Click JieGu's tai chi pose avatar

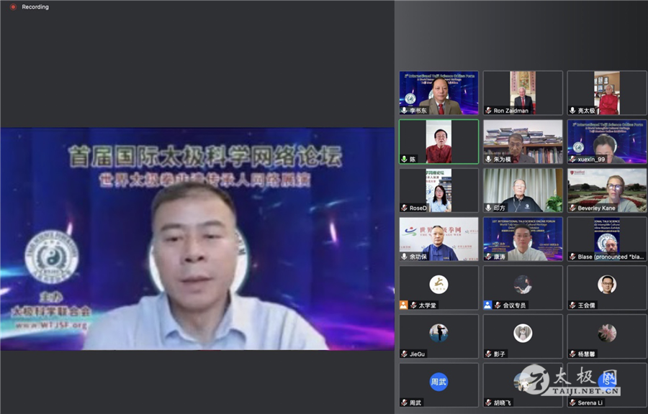click(438, 333)
